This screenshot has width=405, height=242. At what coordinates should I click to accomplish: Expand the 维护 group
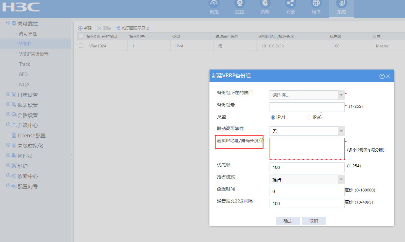click(8, 166)
